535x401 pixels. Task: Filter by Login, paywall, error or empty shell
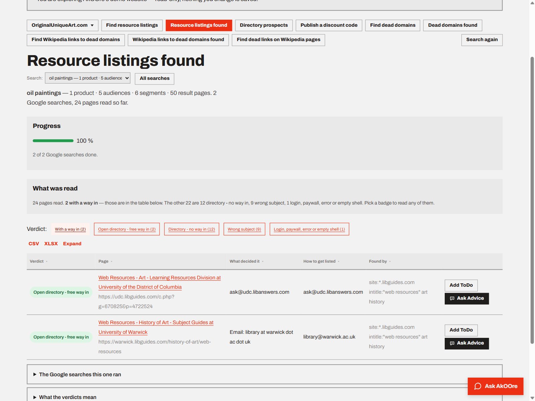309,229
